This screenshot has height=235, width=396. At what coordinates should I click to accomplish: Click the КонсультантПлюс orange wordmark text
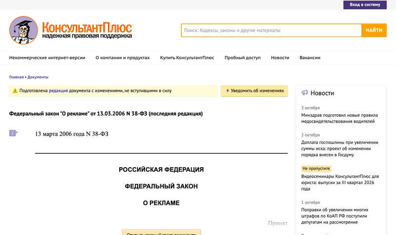[x=87, y=27]
